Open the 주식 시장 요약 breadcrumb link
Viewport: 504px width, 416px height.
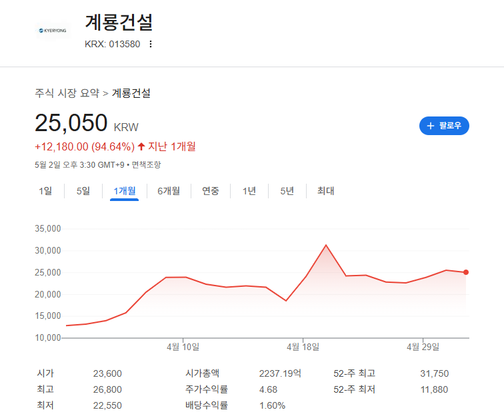tap(67, 93)
